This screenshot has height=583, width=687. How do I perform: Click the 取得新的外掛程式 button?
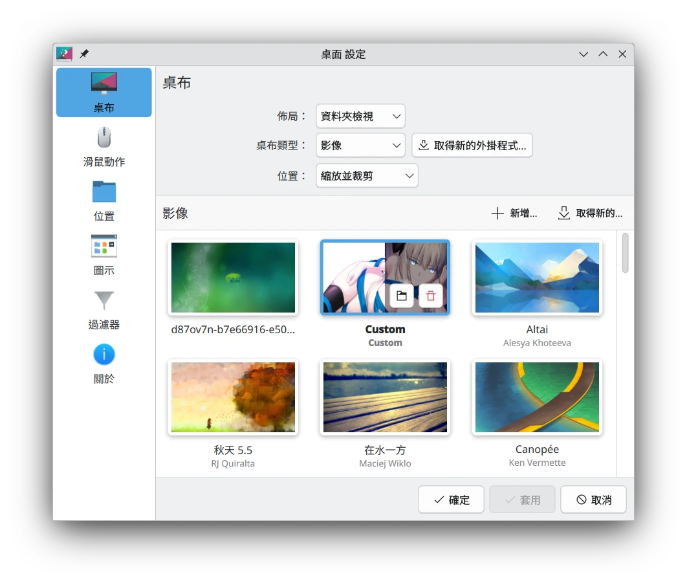coord(472,146)
